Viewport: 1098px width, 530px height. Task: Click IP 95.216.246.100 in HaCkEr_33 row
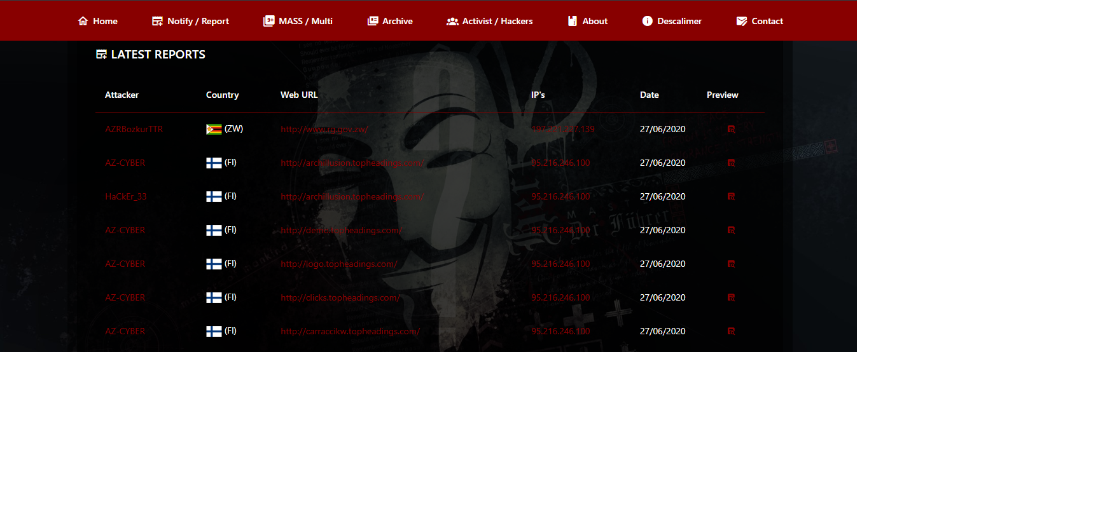[561, 196]
